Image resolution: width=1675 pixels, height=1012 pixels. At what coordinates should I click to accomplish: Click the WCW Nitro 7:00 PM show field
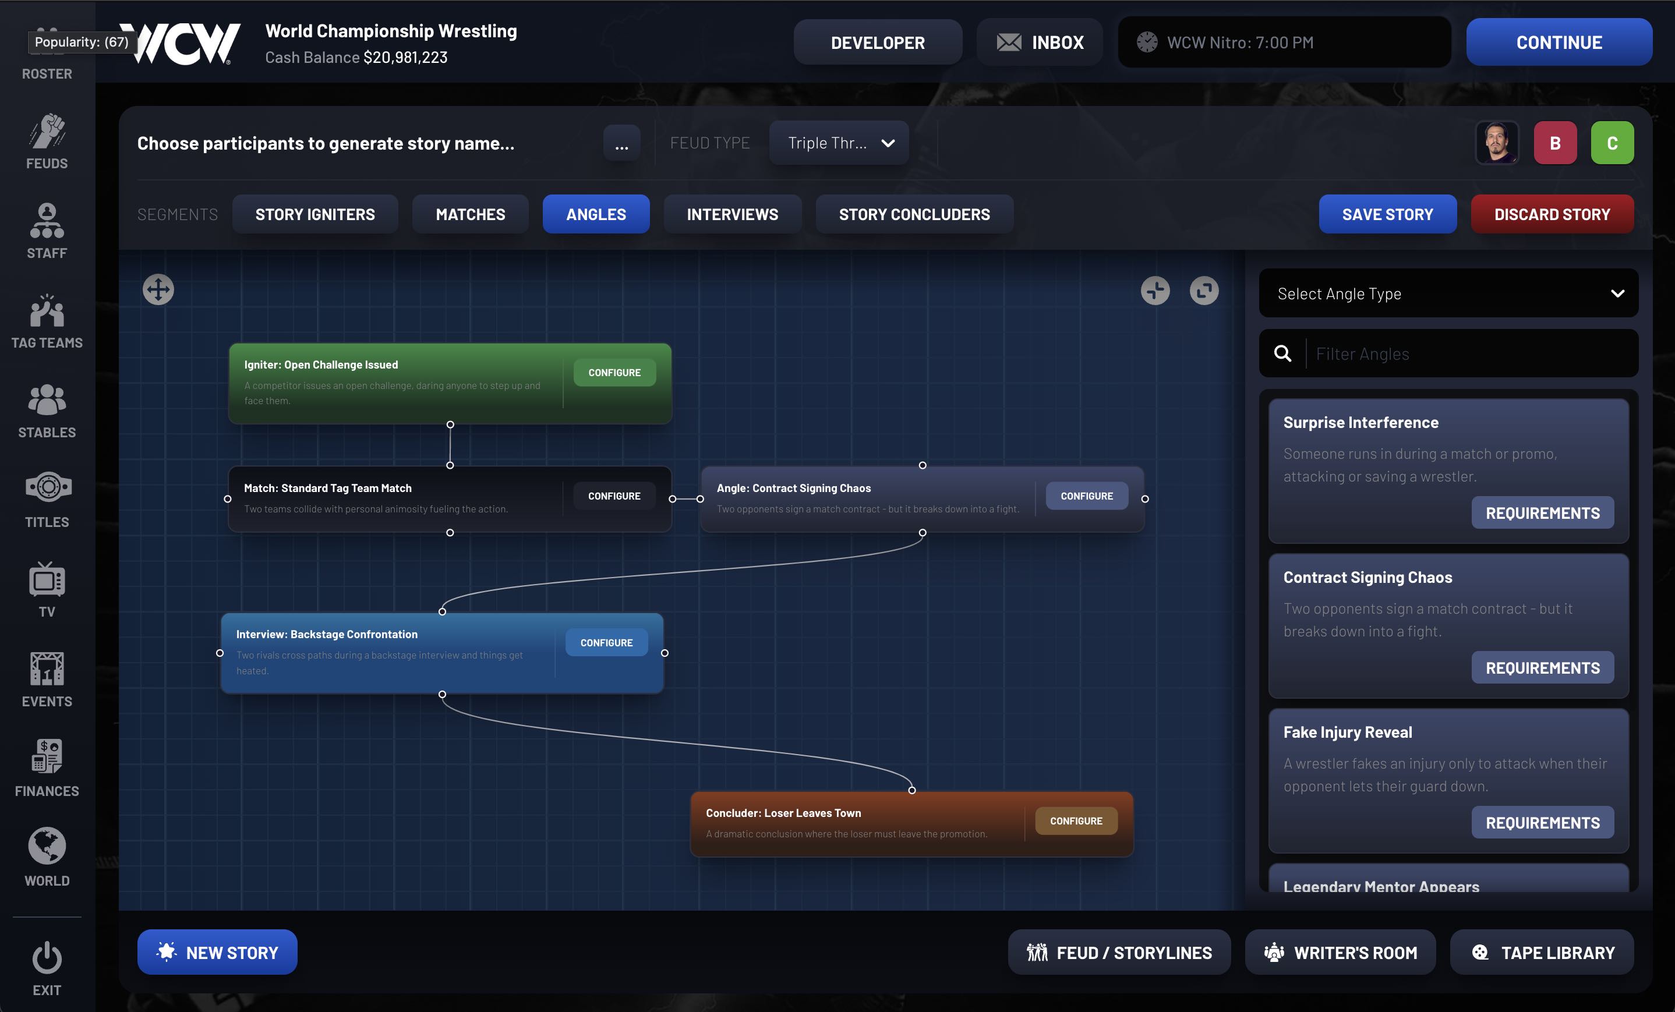click(1284, 42)
